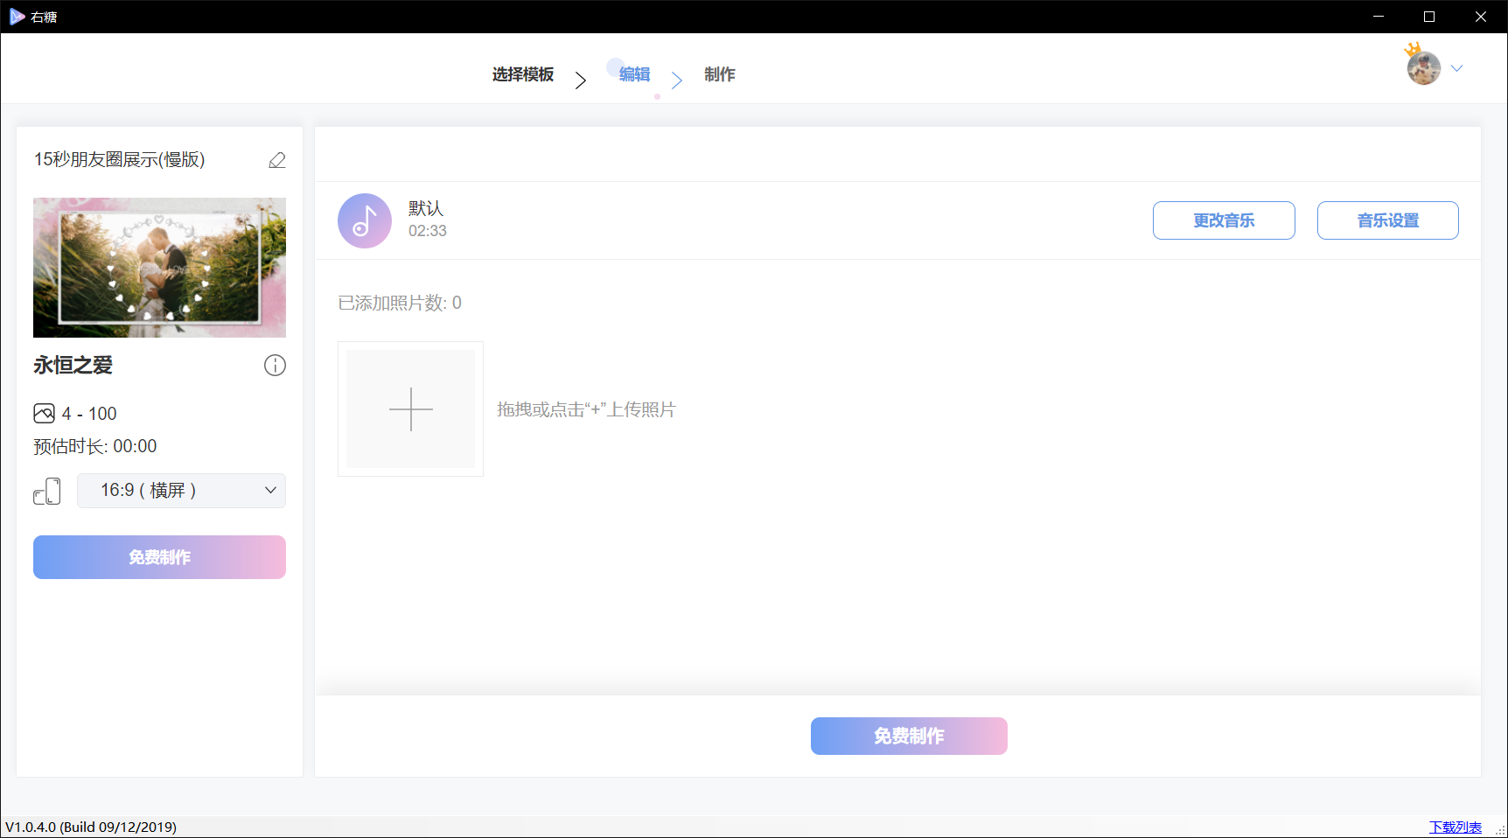Open 音乐设置 for the soundtrack
Screen dimensions: 1508x838
click(x=1387, y=220)
